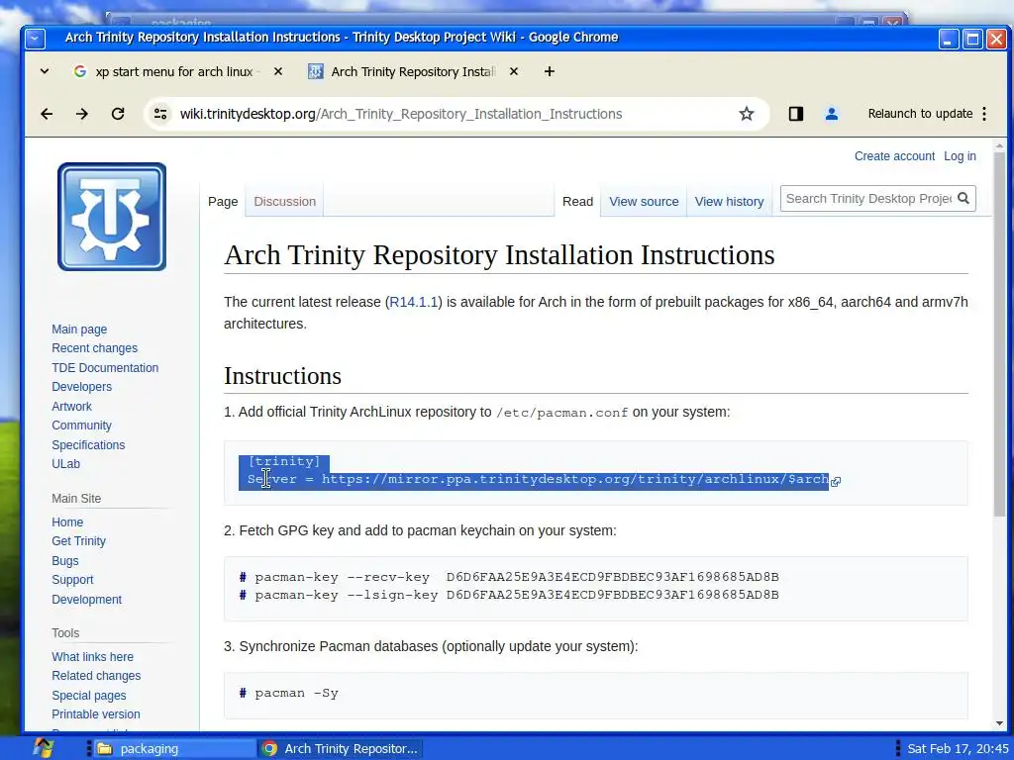This screenshot has width=1014, height=760.
Task: Click the taskbar clock 'Sat Feb 17, 20:45'
Action: click(958, 749)
